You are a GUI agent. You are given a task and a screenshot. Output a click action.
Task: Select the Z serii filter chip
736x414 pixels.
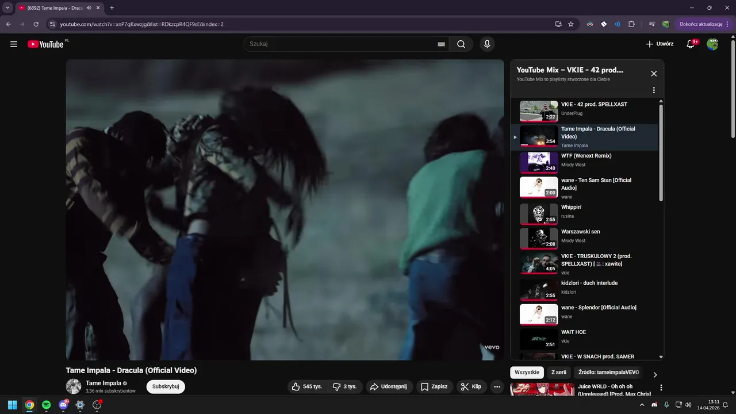pyautogui.click(x=559, y=373)
